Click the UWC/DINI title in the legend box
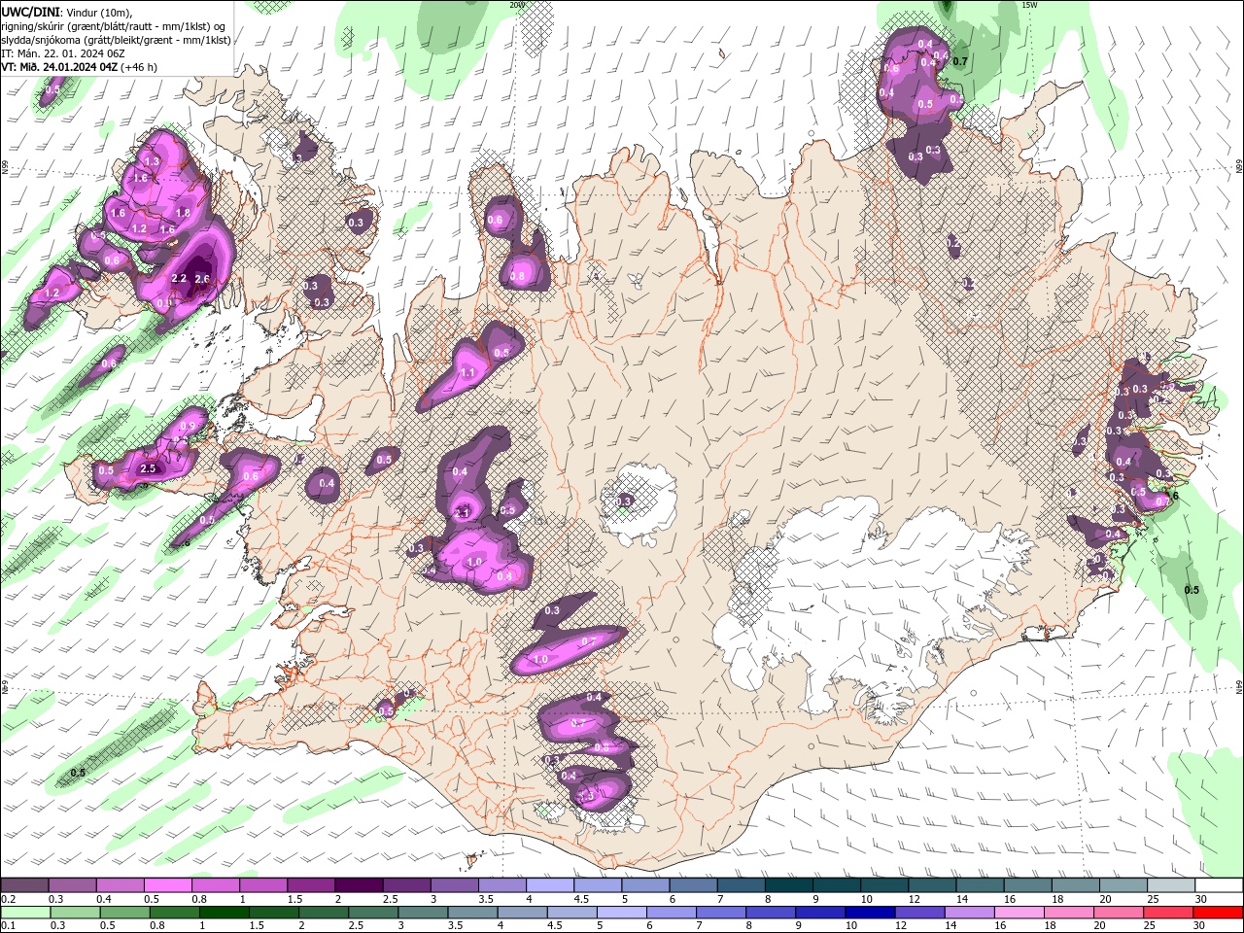Image resolution: width=1244 pixels, height=933 pixels. tap(30, 12)
